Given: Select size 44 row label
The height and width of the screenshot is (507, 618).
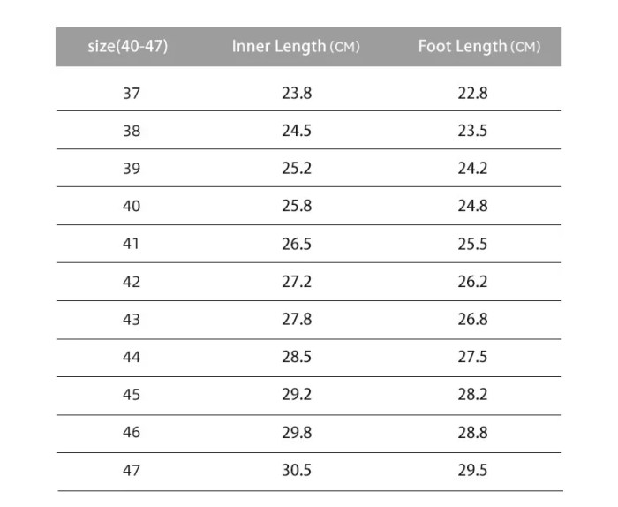Looking at the screenshot, I should coord(132,357).
